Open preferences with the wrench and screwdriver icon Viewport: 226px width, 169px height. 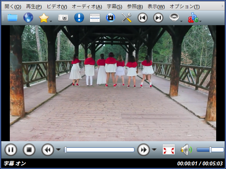(x=126, y=18)
